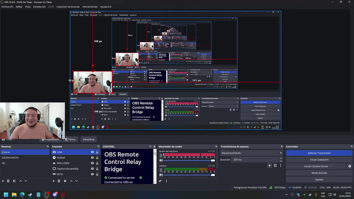
Task: Open Kickbot audio options menu dots
Action: pyautogui.click(x=161, y=170)
